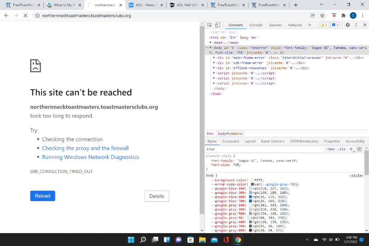
Task: Click the DevTools inspect element picker icon
Action: click(x=209, y=25)
